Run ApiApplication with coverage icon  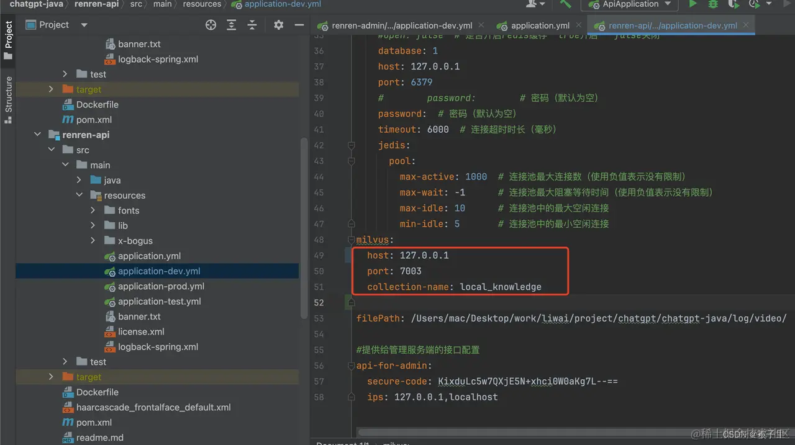point(734,4)
